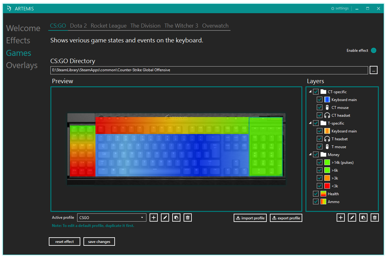387x258 pixels.
Task: Click the CT mouse layer icon
Action: (x=327, y=107)
